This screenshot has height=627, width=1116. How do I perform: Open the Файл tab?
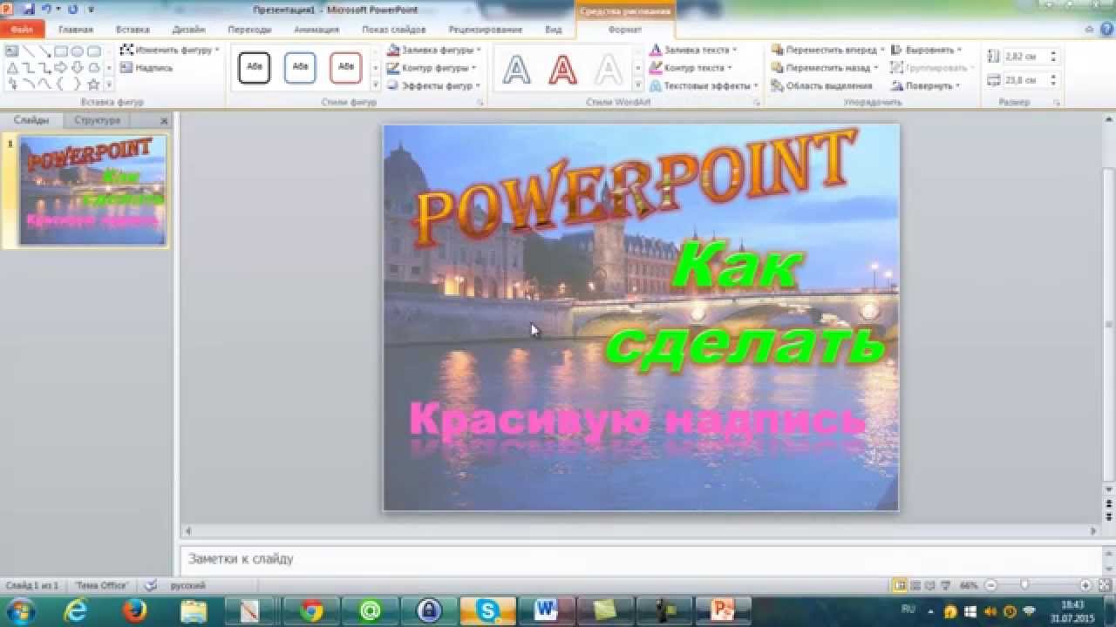click(23, 30)
